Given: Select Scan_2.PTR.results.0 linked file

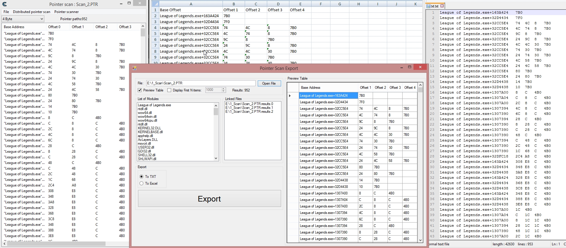Looking at the screenshot, I should (249, 104).
